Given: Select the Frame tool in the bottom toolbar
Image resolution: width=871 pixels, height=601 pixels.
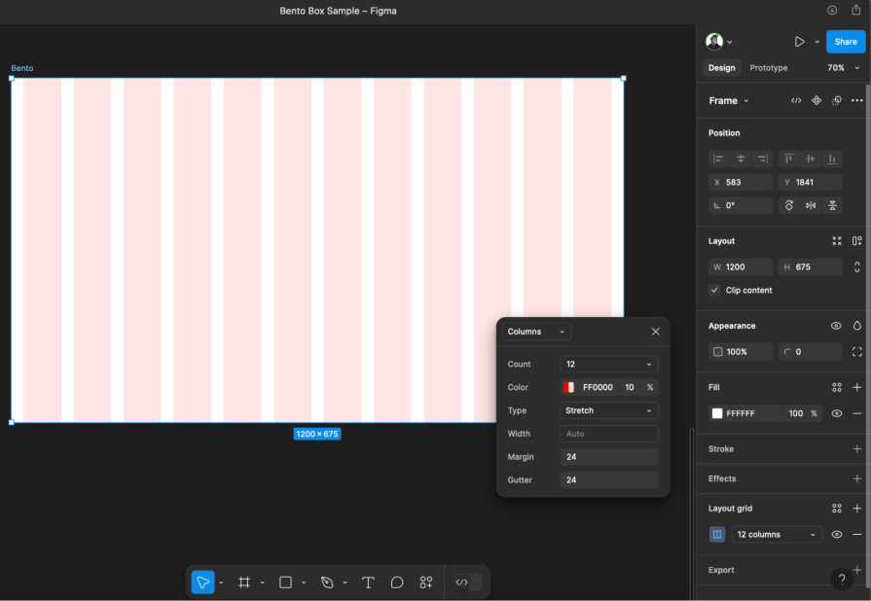Looking at the screenshot, I should click(243, 582).
